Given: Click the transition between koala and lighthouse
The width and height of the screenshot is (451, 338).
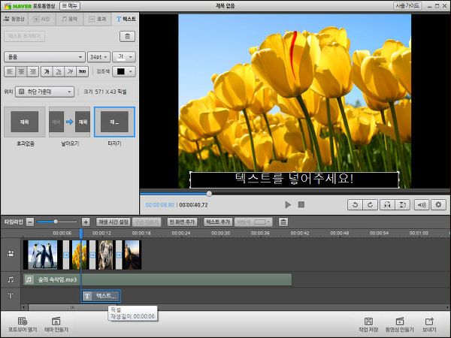Looking at the screenshot, I should [x=119, y=255].
